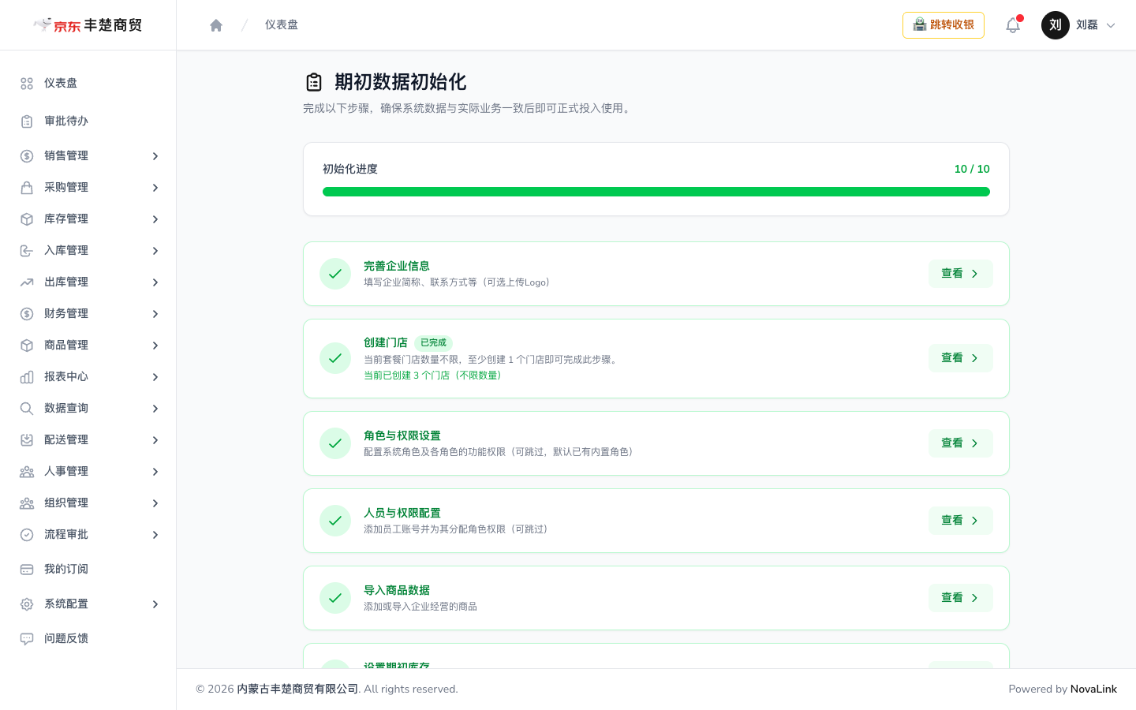
Task: Click the 审批待办 clipboard icon
Action: tap(27, 121)
